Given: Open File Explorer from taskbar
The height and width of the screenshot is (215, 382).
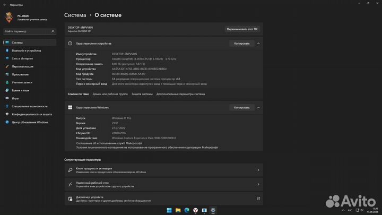Looking at the screenshot, I should pos(178,210).
